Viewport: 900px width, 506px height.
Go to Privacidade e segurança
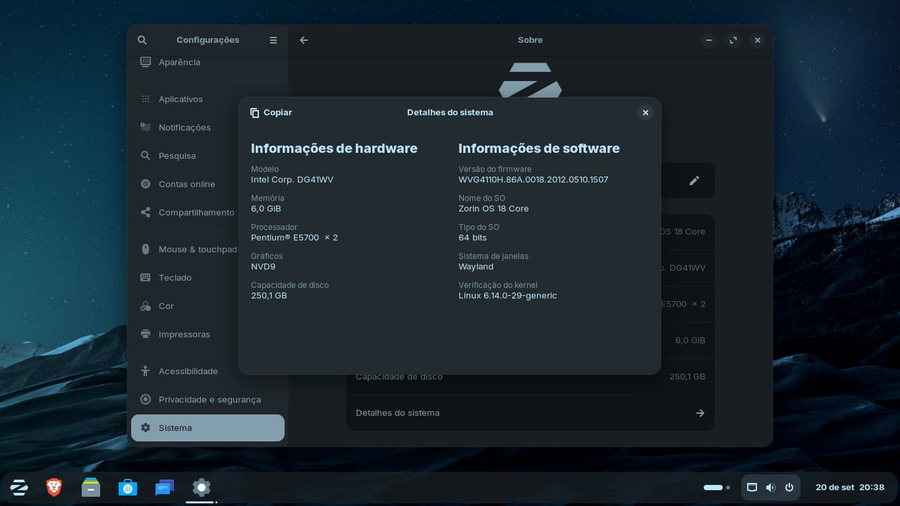[210, 399]
